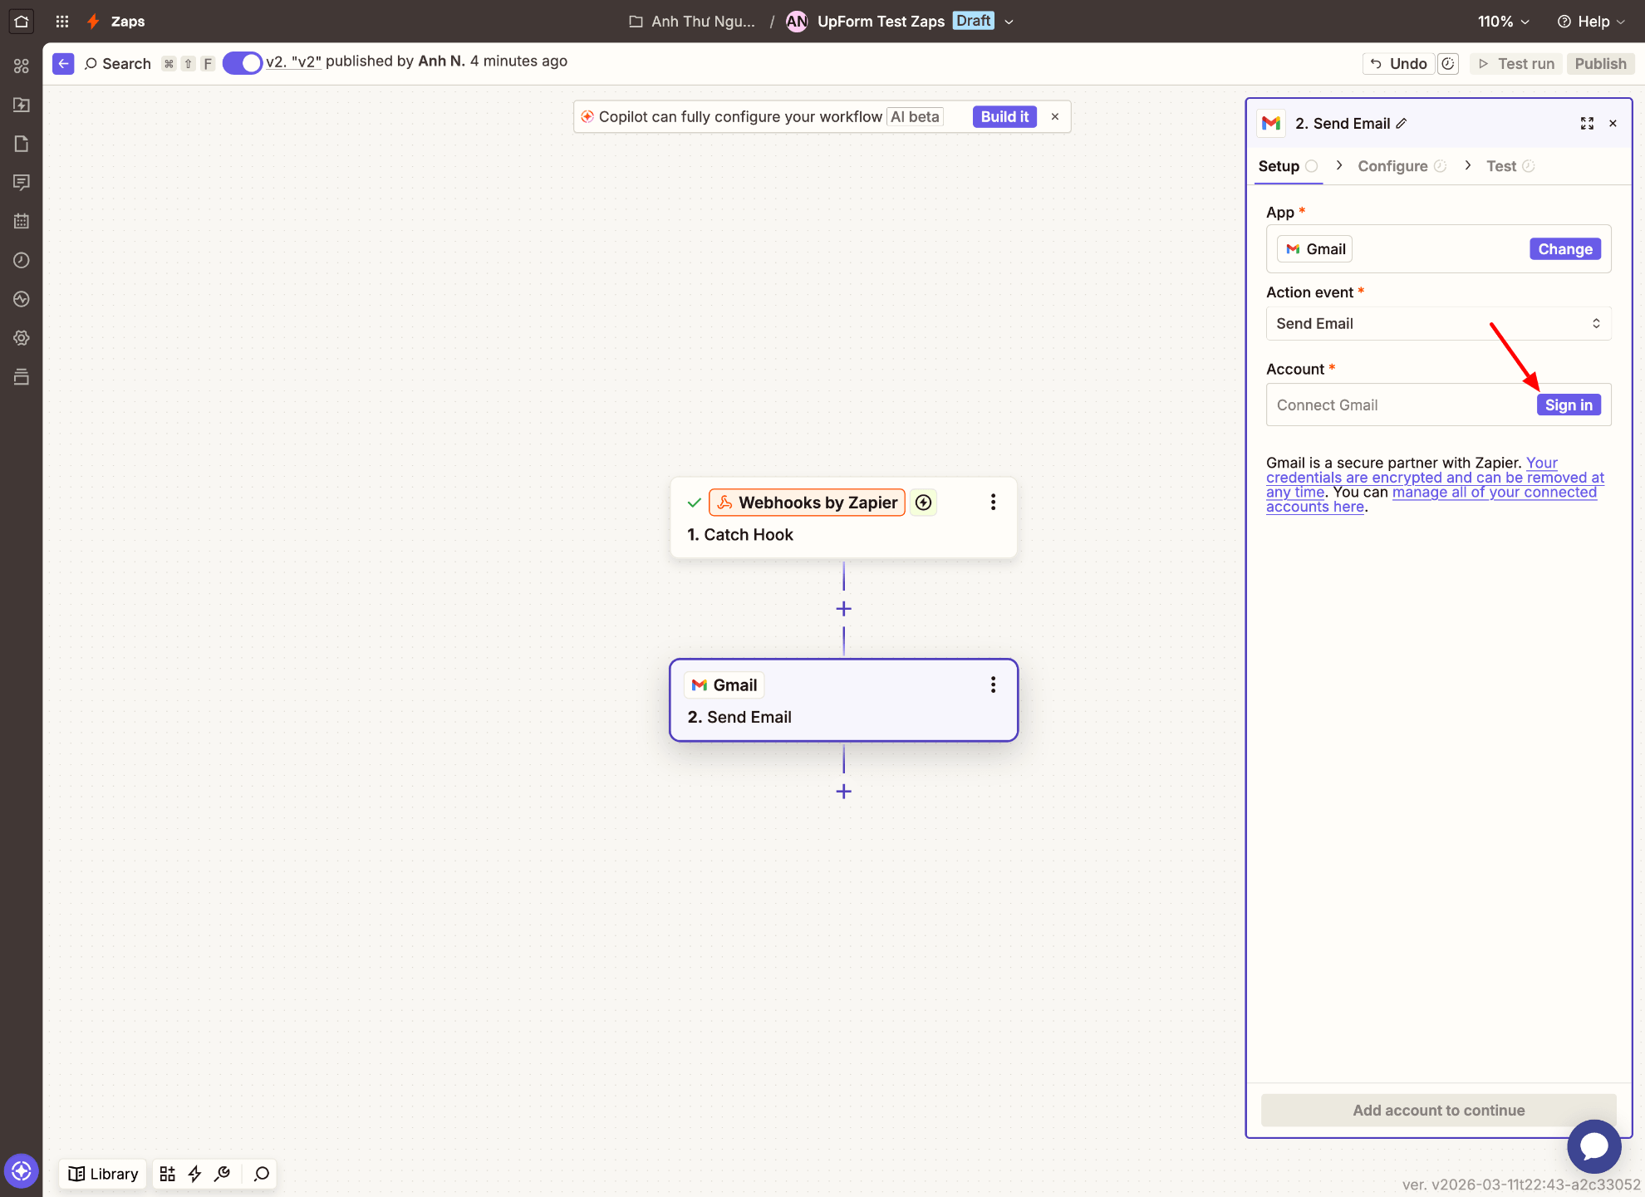Switch to the Test tab
The image size is (1645, 1197).
click(x=1510, y=166)
